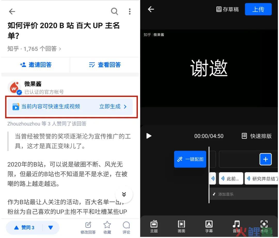Tap 一键配图 auto image matching
Image resolution: width=279 pixels, height=238 pixels.
coord(190,159)
